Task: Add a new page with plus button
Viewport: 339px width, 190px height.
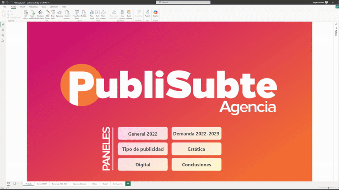Action: (128, 184)
